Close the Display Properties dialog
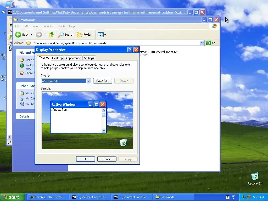Viewport: 268px width, 201px height. coord(136,49)
